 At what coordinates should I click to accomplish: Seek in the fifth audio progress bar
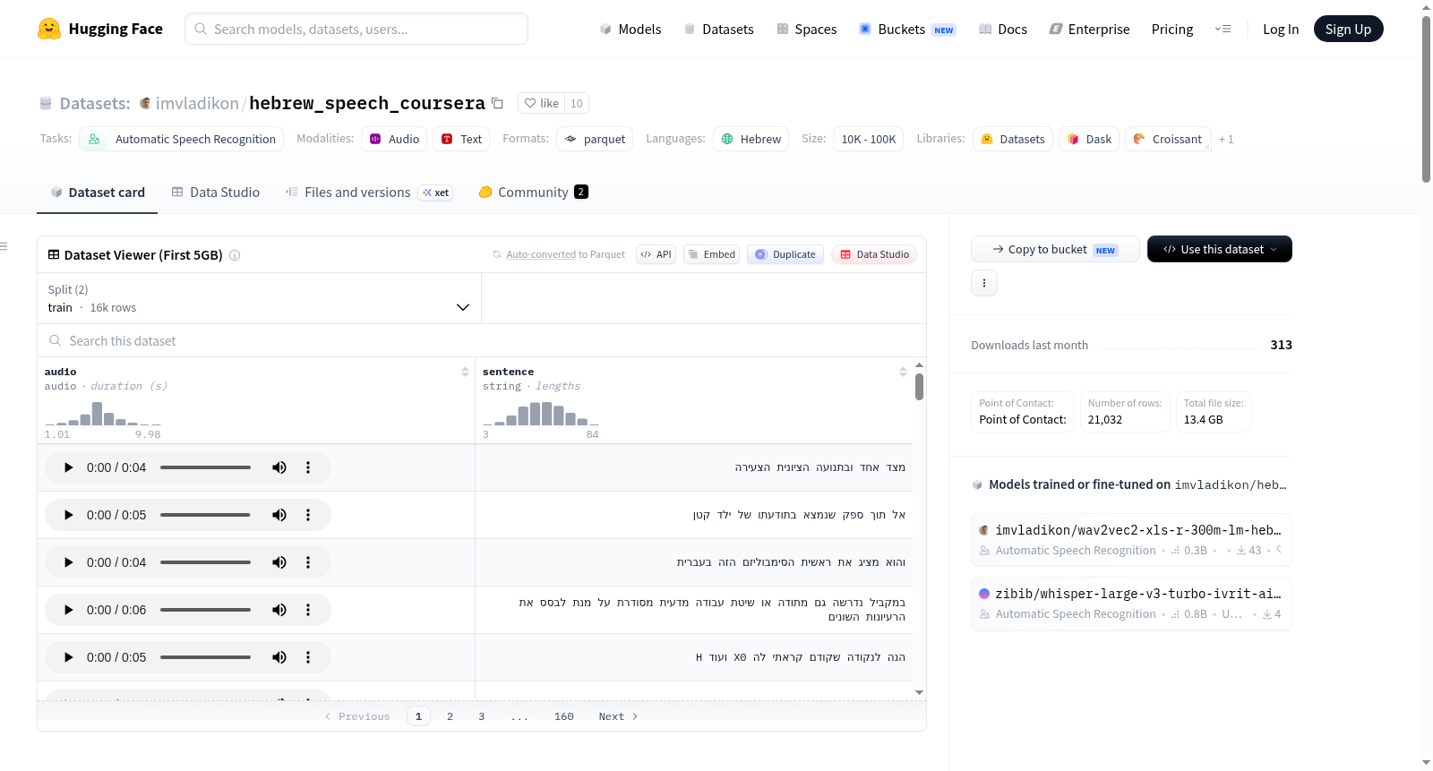pos(205,657)
